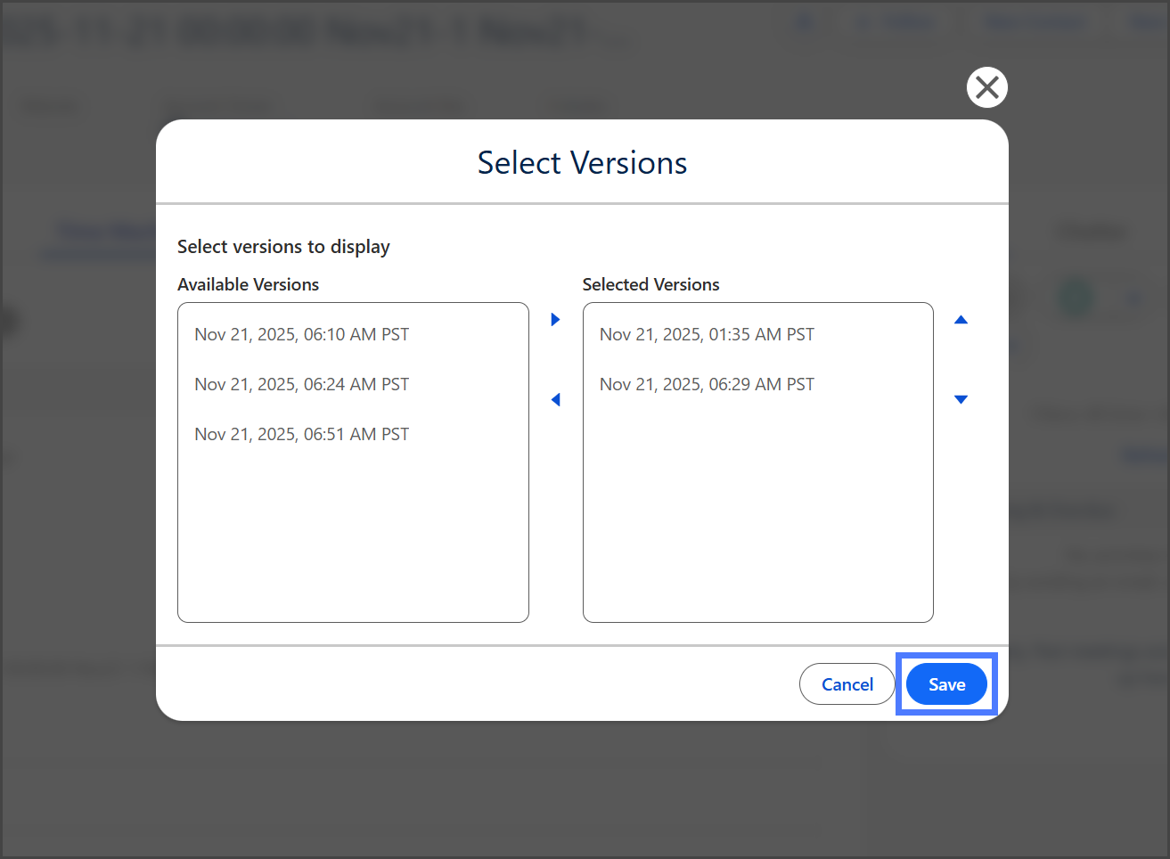Move selected version up with up arrow
This screenshot has width=1170, height=859.
(x=961, y=320)
